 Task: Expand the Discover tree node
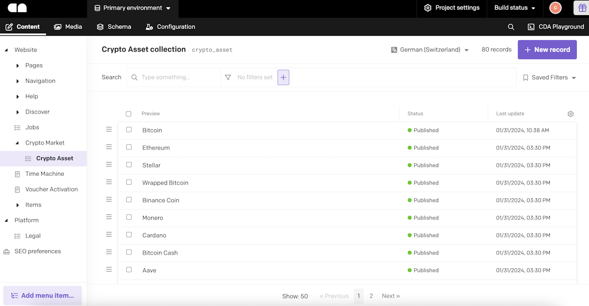coord(18,112)
